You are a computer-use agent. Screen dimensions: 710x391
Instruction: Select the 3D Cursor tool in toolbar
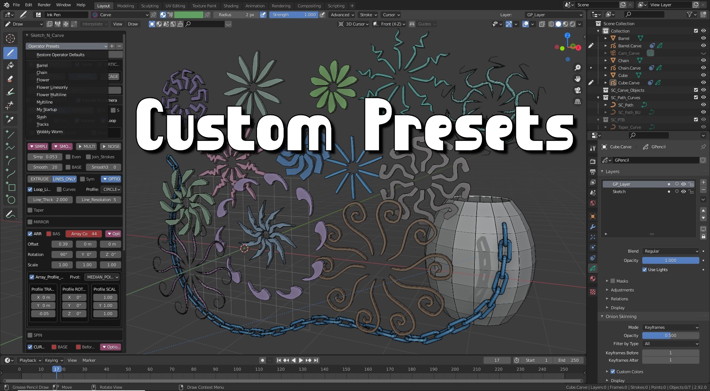point(10,38)
